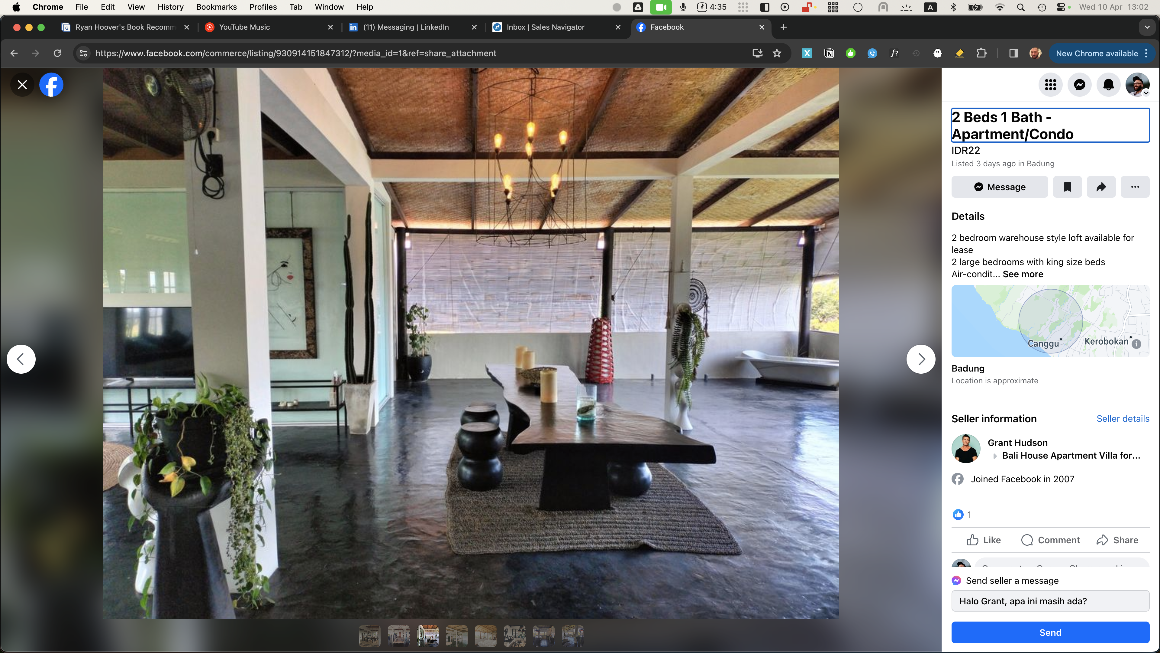Image resolution: width=1160 pixels, height=653 pixels.
Task: Open the listing's three-dots options
Action: (x=1135, y=187)
